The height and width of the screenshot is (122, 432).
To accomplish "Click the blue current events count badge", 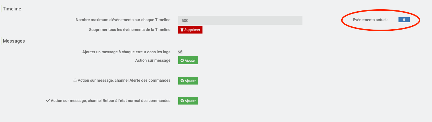I will 404,20.
